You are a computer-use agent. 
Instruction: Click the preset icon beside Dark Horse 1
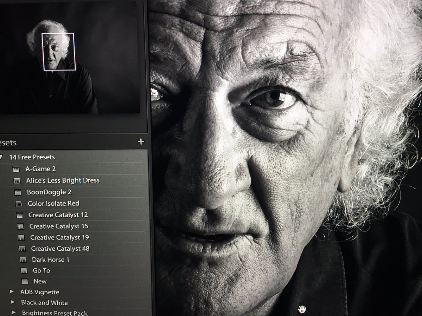pos(23,260)
